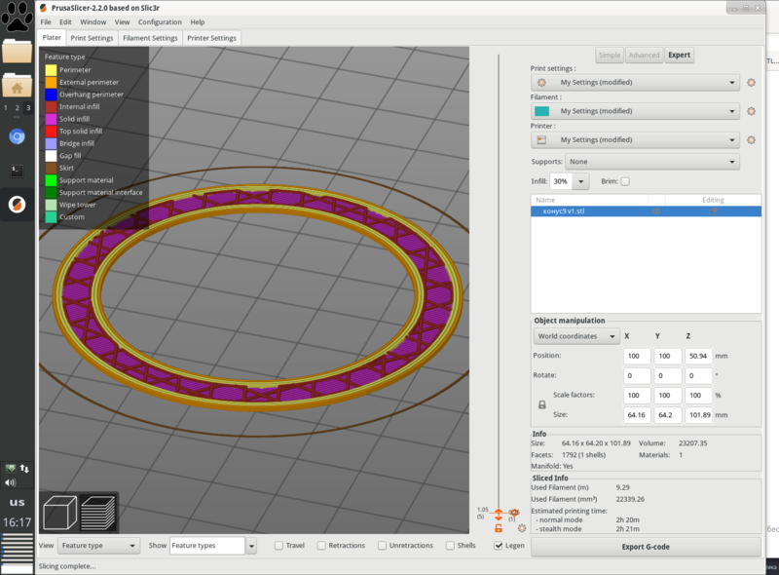Expand the World coordinates dropdown
The height and width of the screenshot is (575, 779).
(576, 336)
